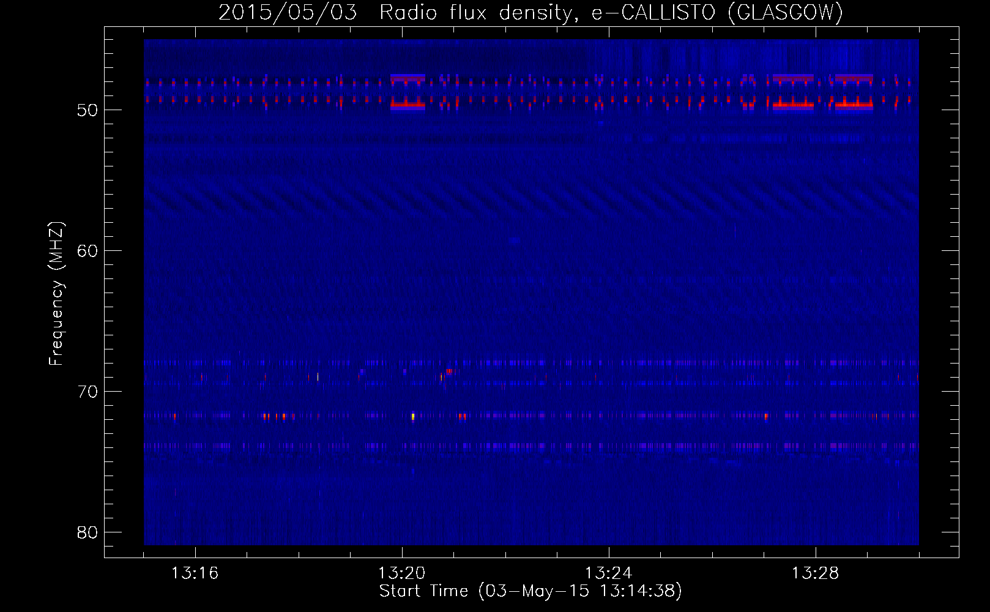Click the 13:20 time tick label
This screenshot has height=612, width=990.
click(401, 573)
